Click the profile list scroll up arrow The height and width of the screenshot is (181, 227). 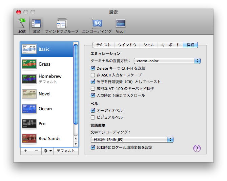click(76, 138)
